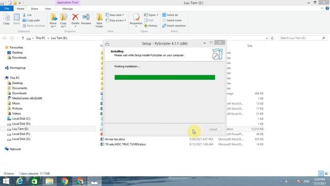This screenshot has width=330, height=186.
Task: Click Luu Tam (E:) in the address path
Action: [x=59, y=38]
